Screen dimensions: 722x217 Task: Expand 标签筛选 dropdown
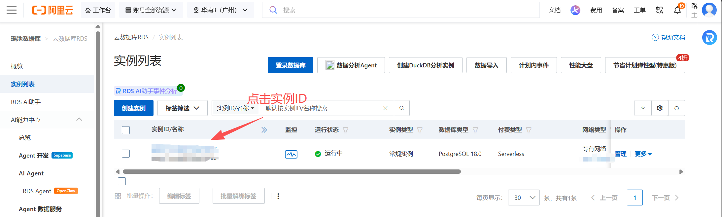point(182,108)
